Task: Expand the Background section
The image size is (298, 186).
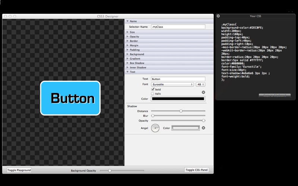Action: click(127, 54)
